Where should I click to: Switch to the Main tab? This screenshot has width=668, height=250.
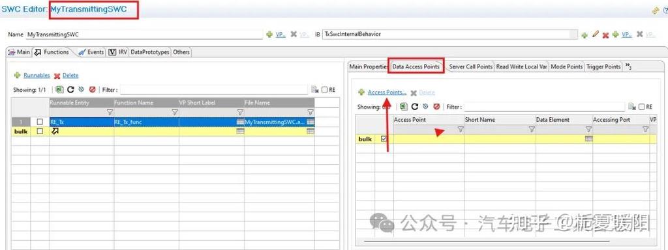pyautogui.click(x=19, y=52)
